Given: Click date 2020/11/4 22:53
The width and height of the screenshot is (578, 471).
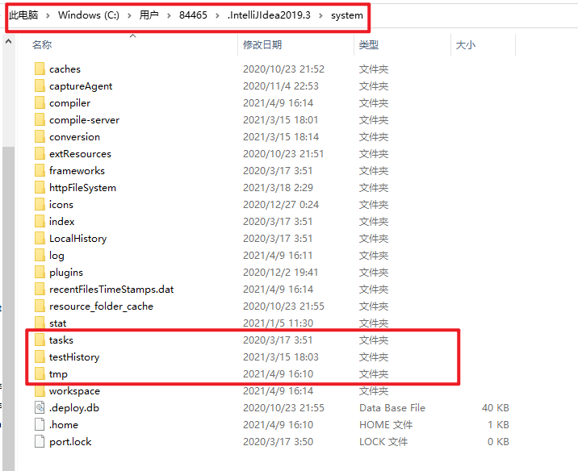Looking at the screenshot, I should coord(280,85).
